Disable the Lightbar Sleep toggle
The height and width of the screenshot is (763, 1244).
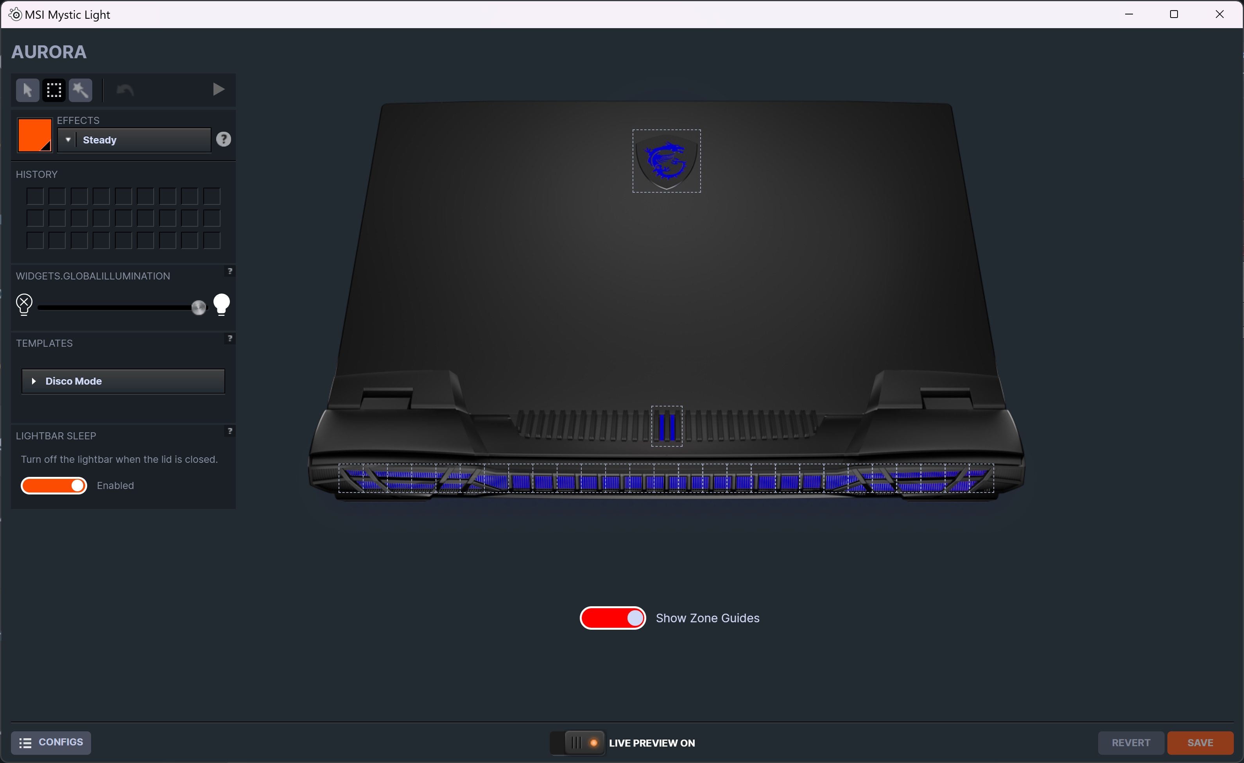tap(54, 485)
